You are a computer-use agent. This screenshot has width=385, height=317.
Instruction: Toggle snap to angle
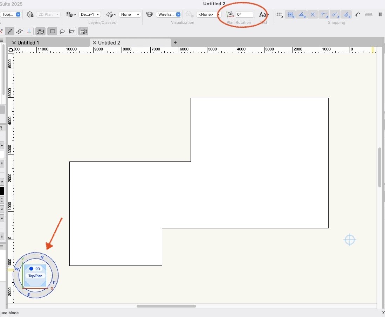pyautogui.click(x=301, y=14)
